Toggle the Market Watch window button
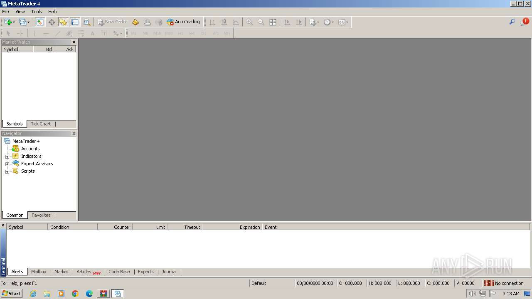The image size is (532, 299). tap(40, 22)
